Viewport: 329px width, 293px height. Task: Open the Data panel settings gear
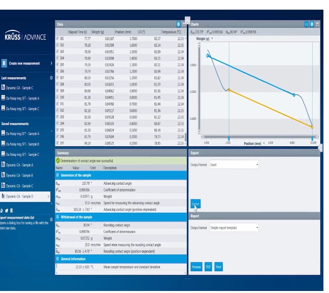tap(178, 24)
